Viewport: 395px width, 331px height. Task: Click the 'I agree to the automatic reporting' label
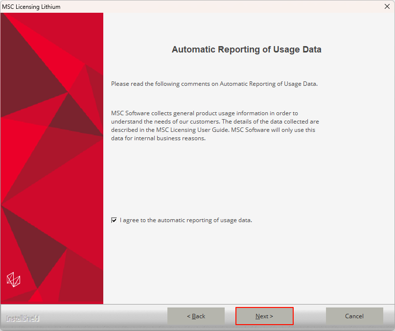[x=186, y=220]
